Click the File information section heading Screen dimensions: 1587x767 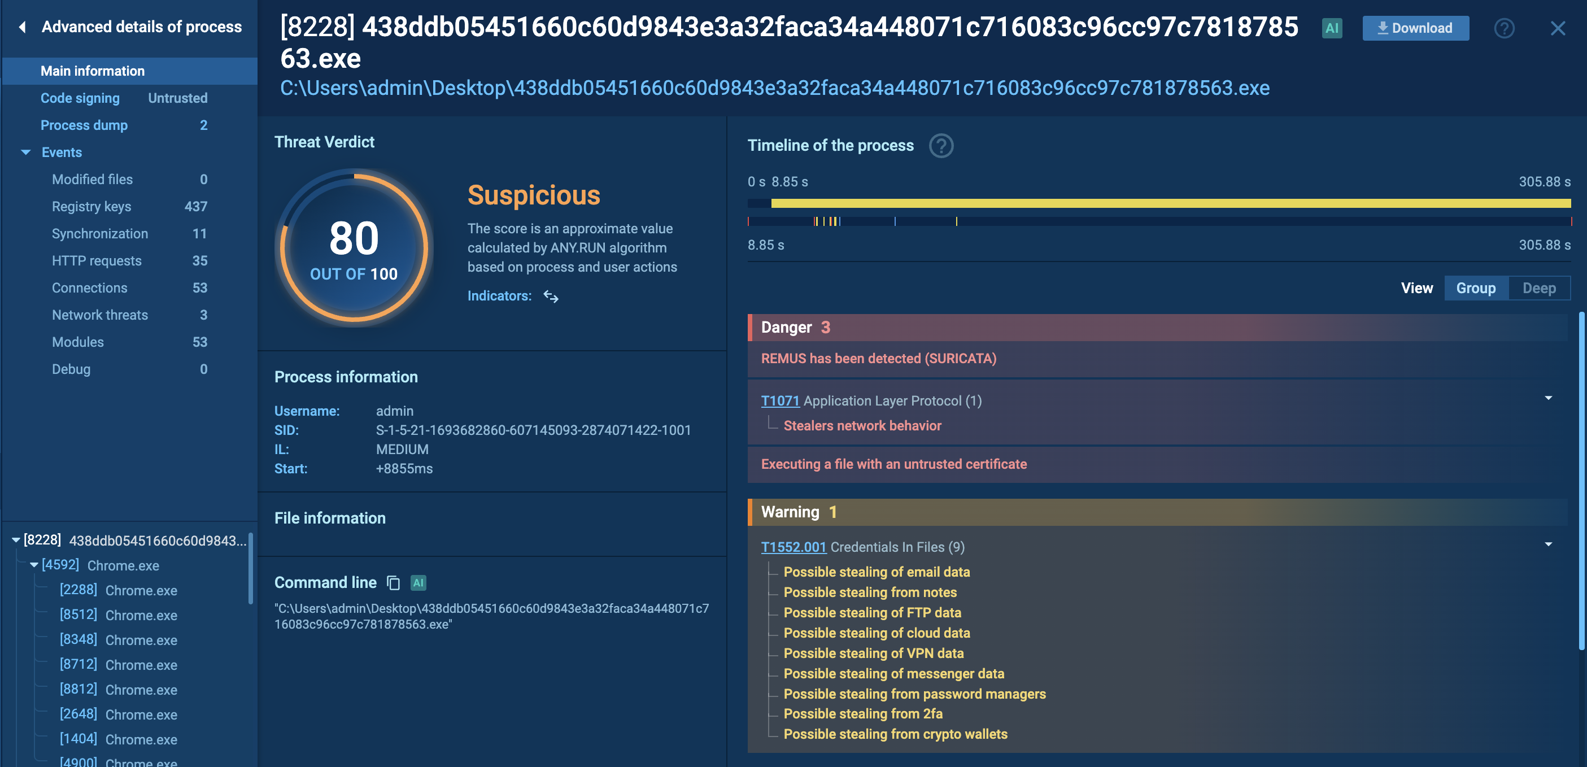330,518
